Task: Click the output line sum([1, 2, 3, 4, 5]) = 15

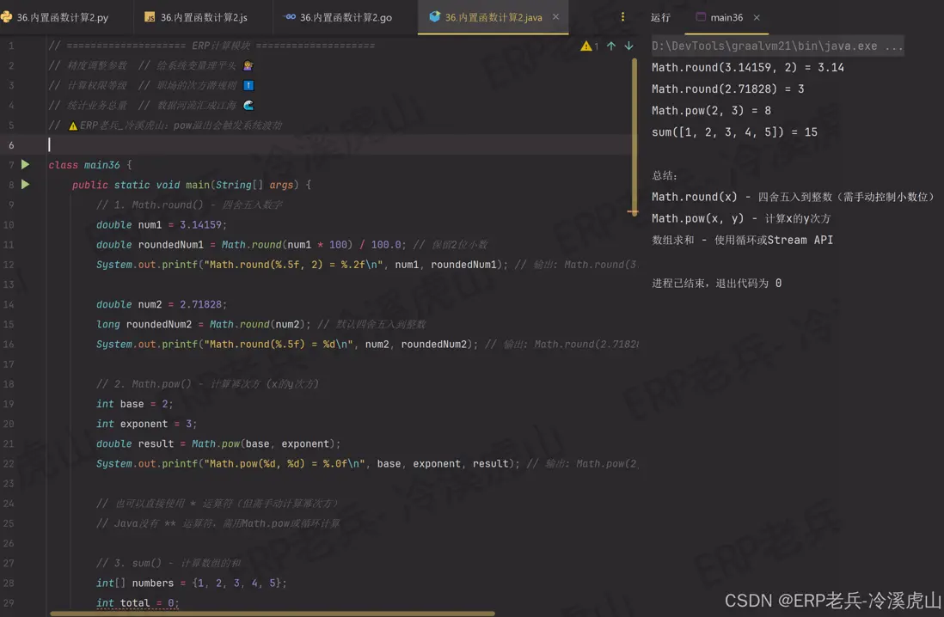Action: pos(734,131)
